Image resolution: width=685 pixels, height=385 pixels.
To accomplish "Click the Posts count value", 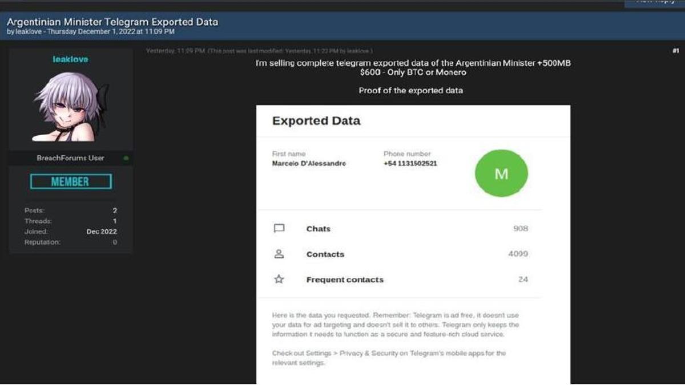I will tap(115, 210).
